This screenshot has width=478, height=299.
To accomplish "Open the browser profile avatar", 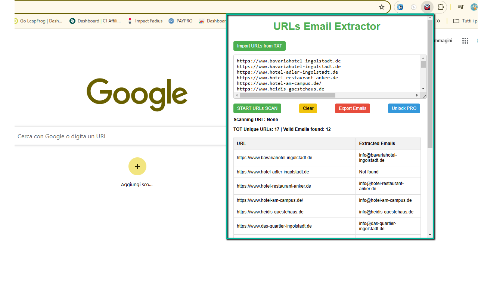I will click(x=475, y=7).
